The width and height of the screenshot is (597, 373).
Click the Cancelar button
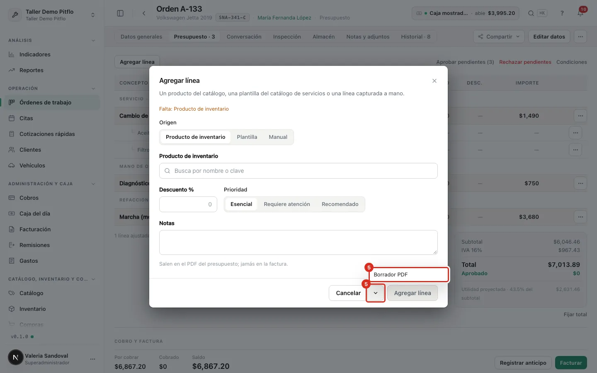pyautogui.click(x=348, y=293)
